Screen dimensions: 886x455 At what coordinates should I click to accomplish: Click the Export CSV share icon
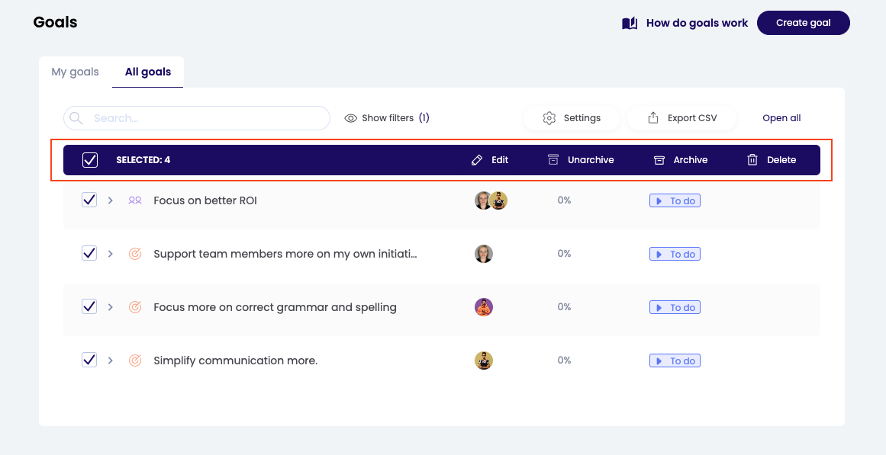pyautogui.click(x=653, y=118)
